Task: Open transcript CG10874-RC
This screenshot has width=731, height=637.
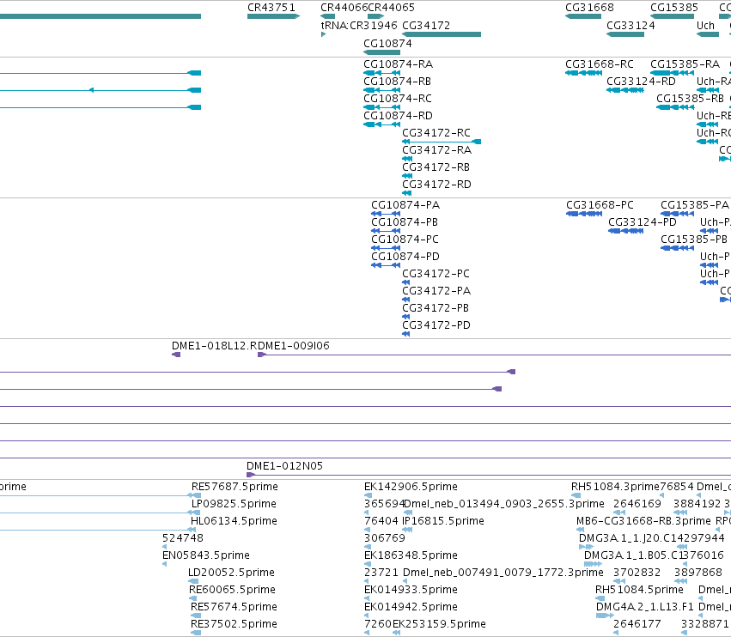Action: 398,99
